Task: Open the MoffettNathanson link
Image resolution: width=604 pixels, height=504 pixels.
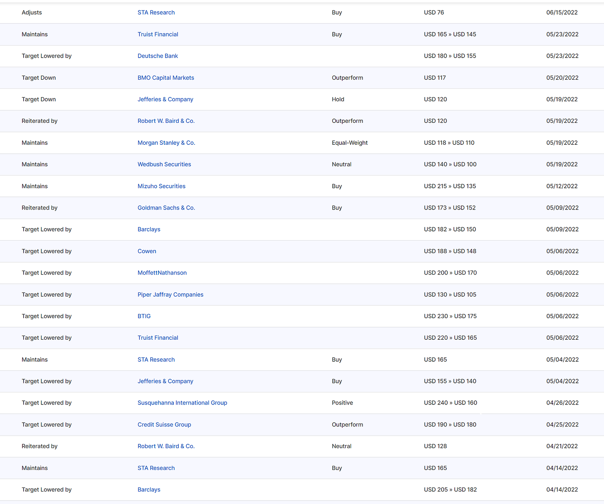Action: [162, 273]
